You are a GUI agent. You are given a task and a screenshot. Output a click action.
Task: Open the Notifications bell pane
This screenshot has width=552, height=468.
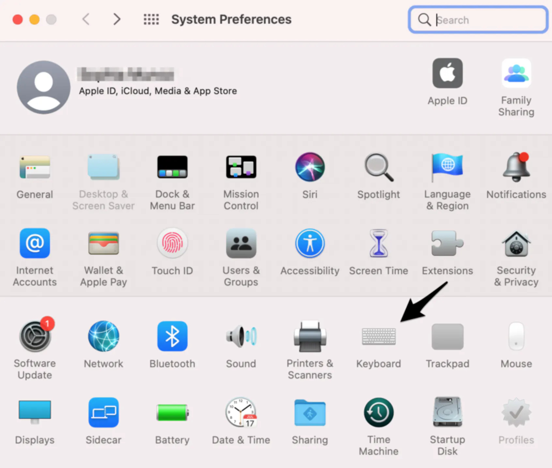tap(516, 167)
